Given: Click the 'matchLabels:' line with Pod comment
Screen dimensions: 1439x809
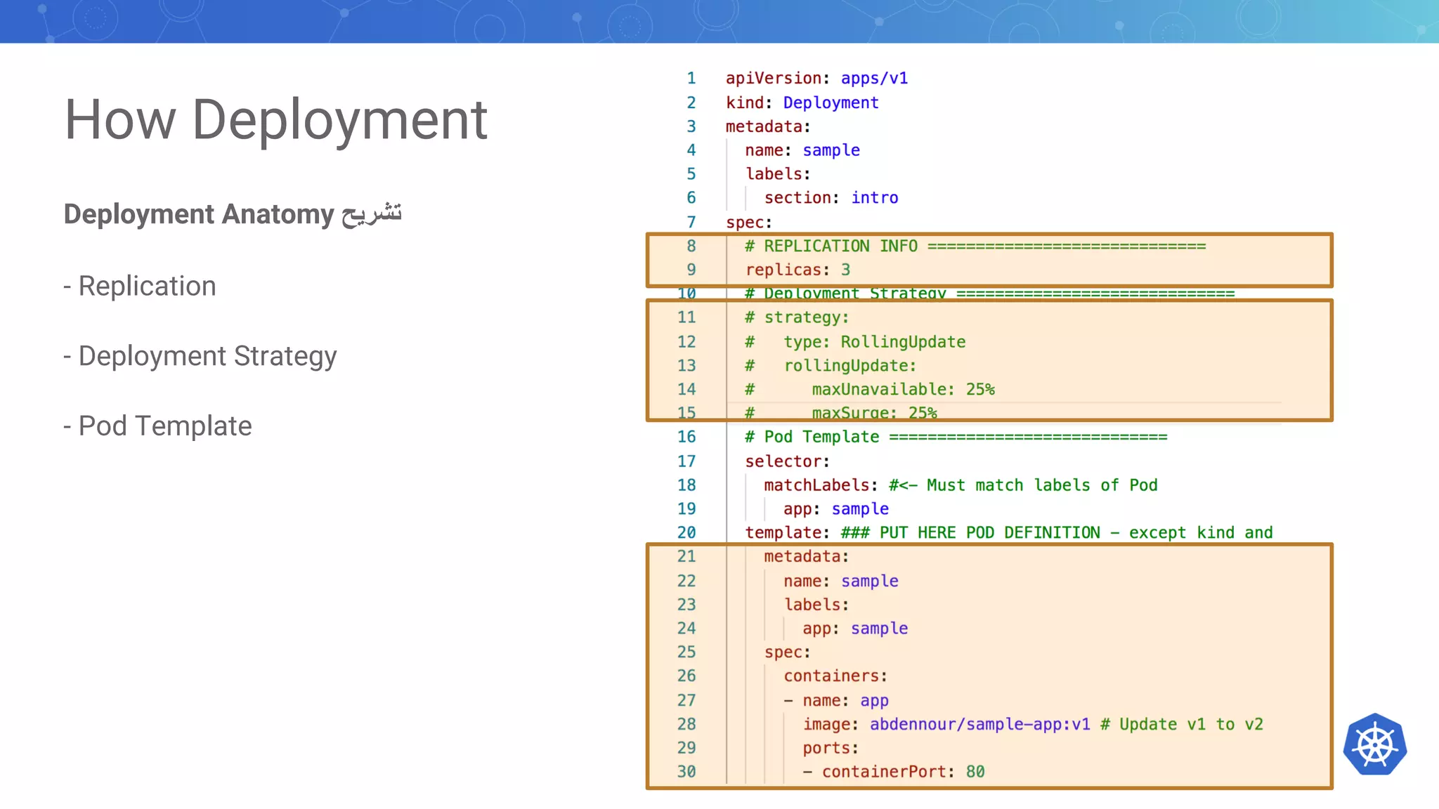Looking at the screenshot, I should 960,485.
